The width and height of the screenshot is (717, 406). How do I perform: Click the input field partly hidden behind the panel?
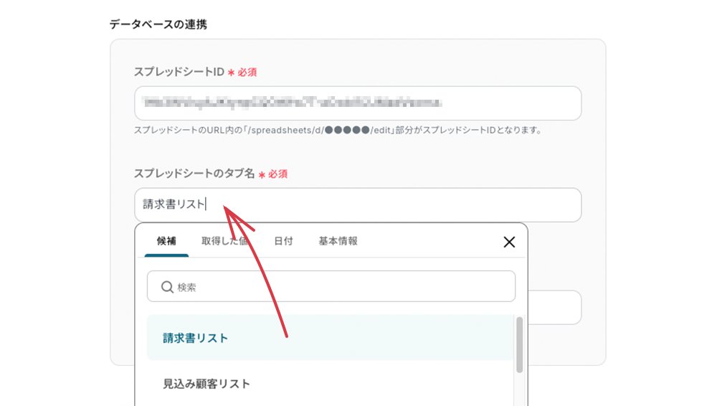click(554, 308)
